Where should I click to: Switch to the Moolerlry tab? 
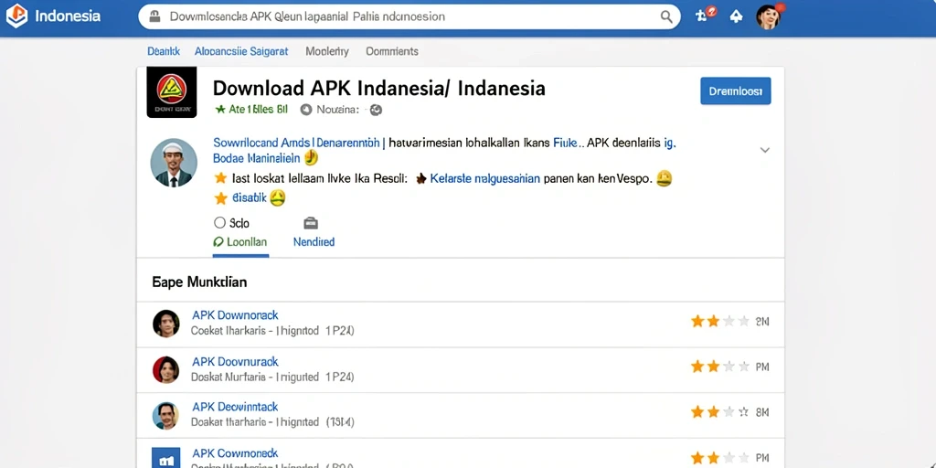pos(327,51)
